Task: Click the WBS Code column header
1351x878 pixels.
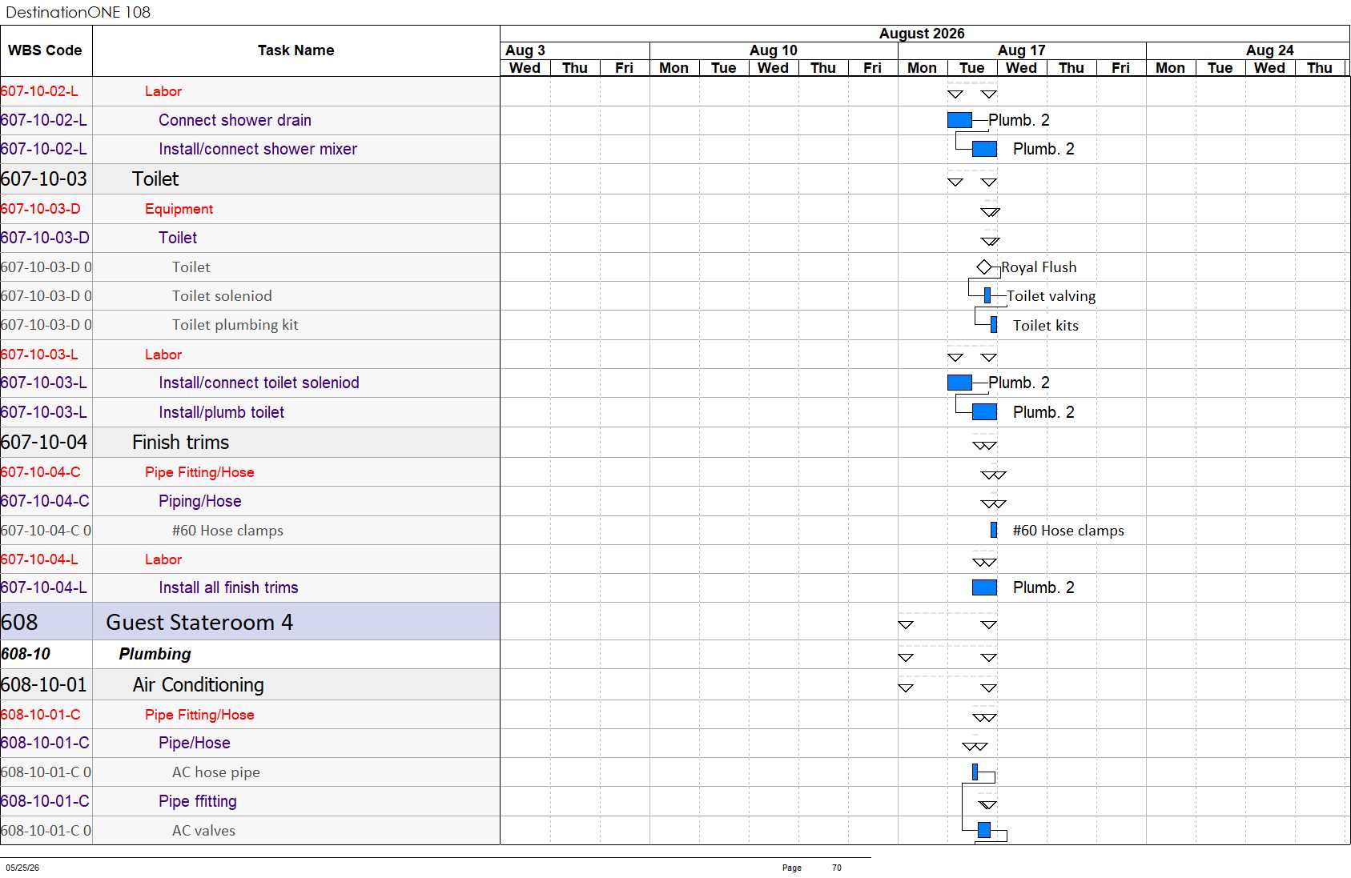Action: click(x=46, y=50)
